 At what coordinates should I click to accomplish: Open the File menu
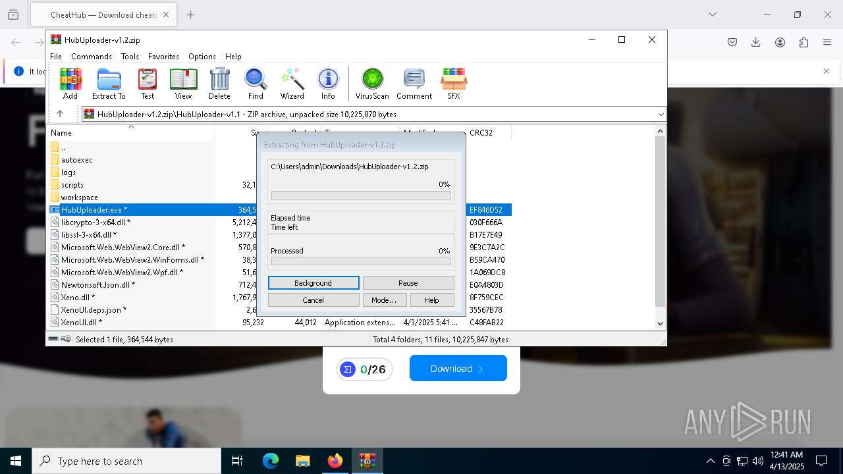(56, 57)
